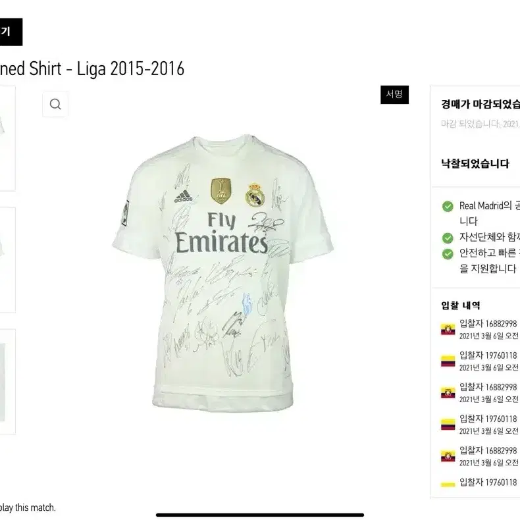Click flag icon of third bid entry
This screenshot has width=520, height=520.
coord(448,393)
